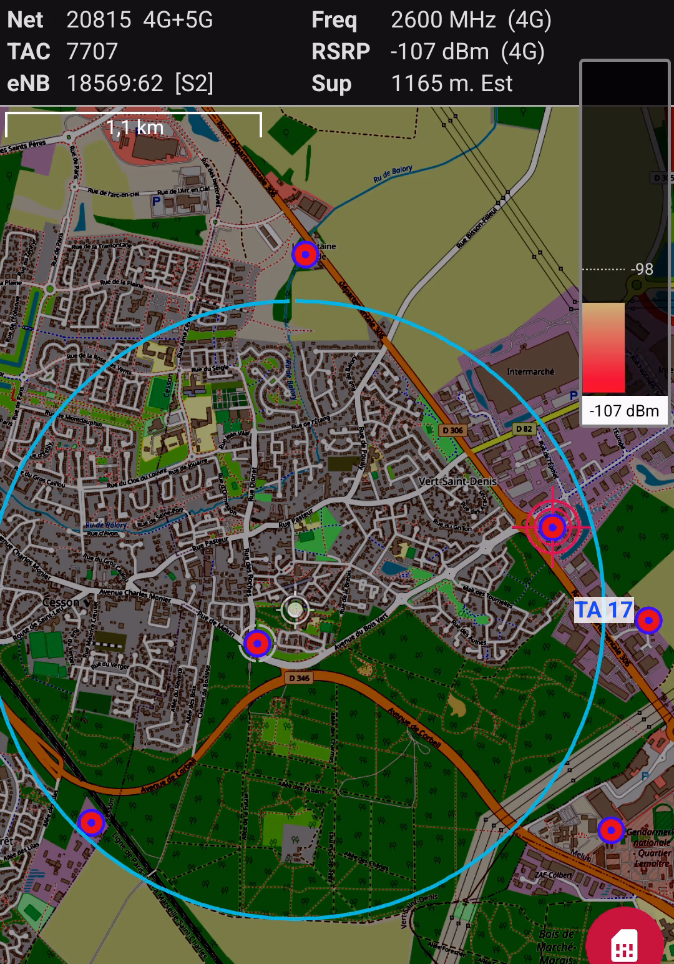
Task: Tap the red signal strength gradient bar
Action: pyautogui.click(x=603, y=348)
